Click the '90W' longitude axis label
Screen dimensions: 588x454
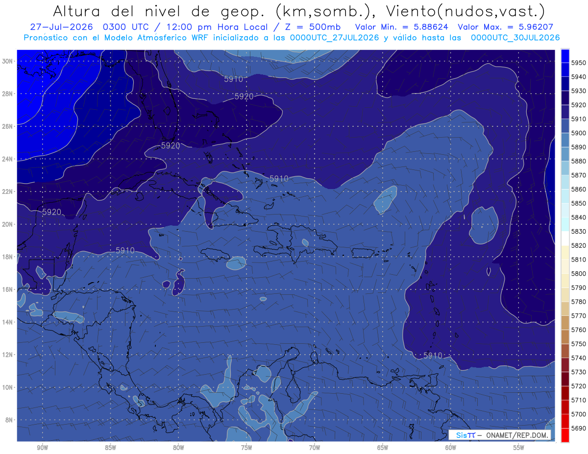42,448
